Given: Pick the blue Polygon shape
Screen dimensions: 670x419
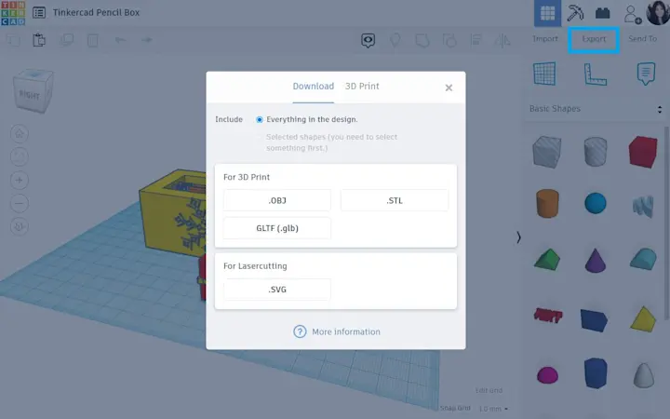Looking at the screenshot, I should 596,373.
